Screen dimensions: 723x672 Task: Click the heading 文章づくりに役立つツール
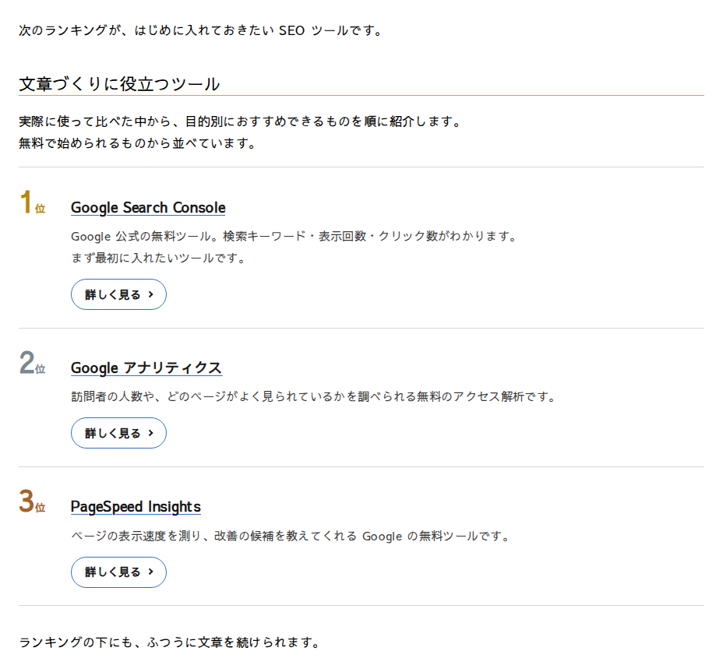[119, 84]
